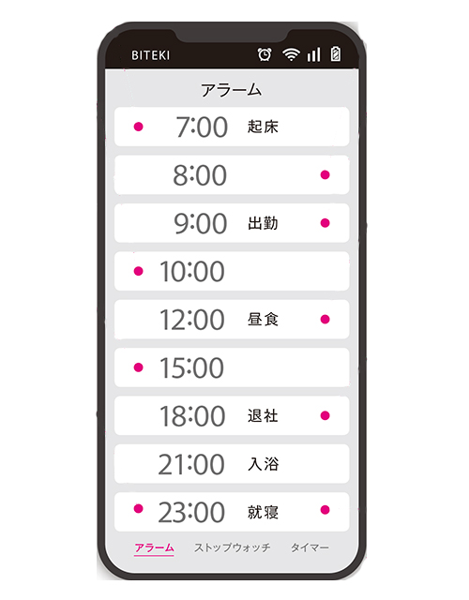Open the 7:00 起床 alarm entry
Screen dimensions: 469x600
[x=232, y=127]
